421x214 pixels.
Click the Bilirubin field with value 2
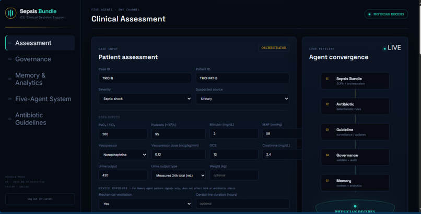pyautogui.click(x=234, y=133)
